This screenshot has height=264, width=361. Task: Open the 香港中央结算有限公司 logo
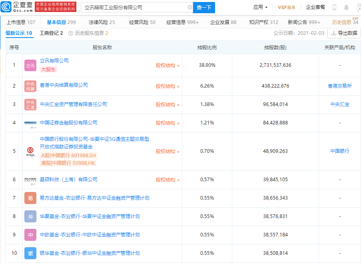click(x=30, y=86)
